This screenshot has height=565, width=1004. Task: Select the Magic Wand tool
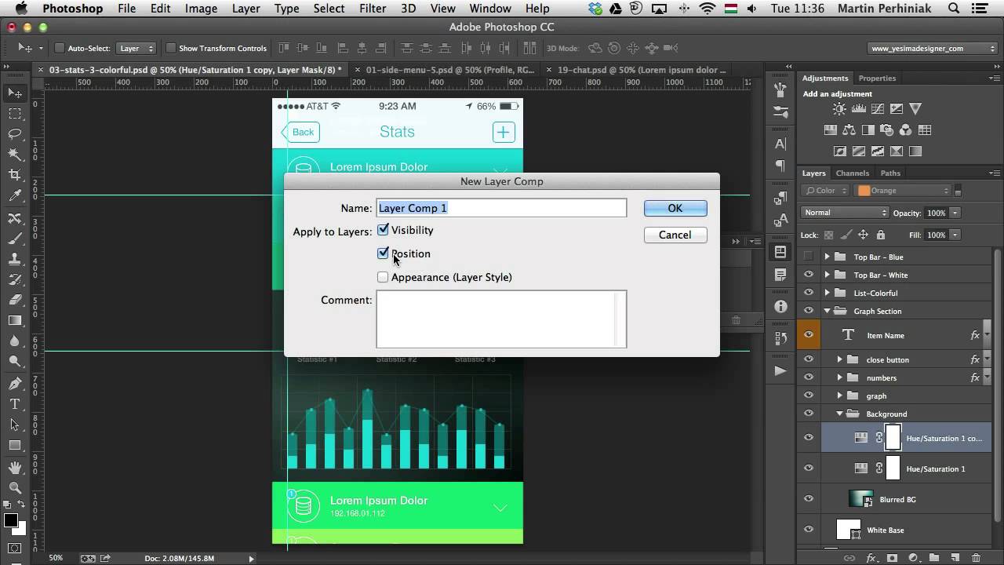pyautogui.click(x=15, y=155)
